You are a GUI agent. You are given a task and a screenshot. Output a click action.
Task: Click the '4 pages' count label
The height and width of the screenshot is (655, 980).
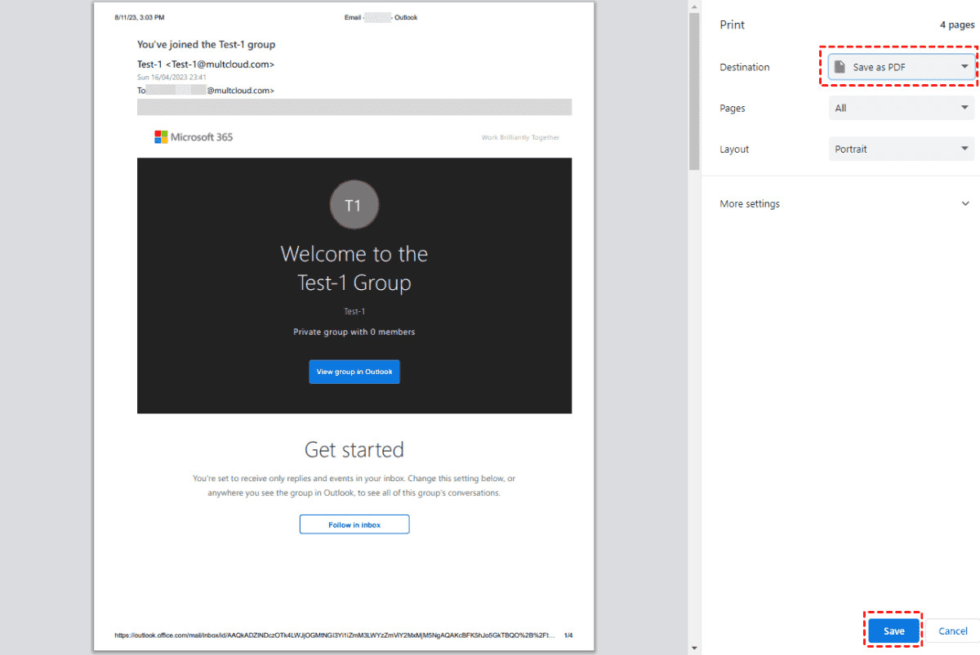pyautogui.click(x=957, y=25)
